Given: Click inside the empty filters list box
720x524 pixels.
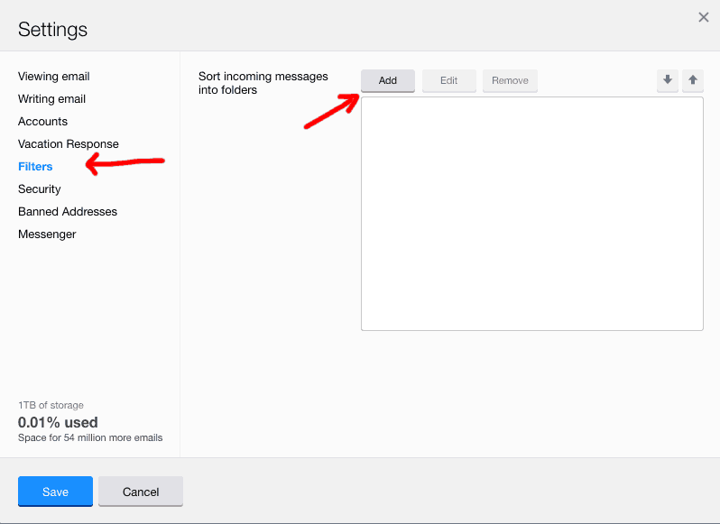Looking at the screenshot, I should 532,214.
